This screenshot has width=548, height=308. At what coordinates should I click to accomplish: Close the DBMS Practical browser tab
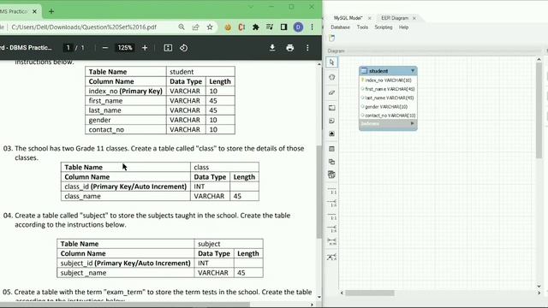click(34, 11)
